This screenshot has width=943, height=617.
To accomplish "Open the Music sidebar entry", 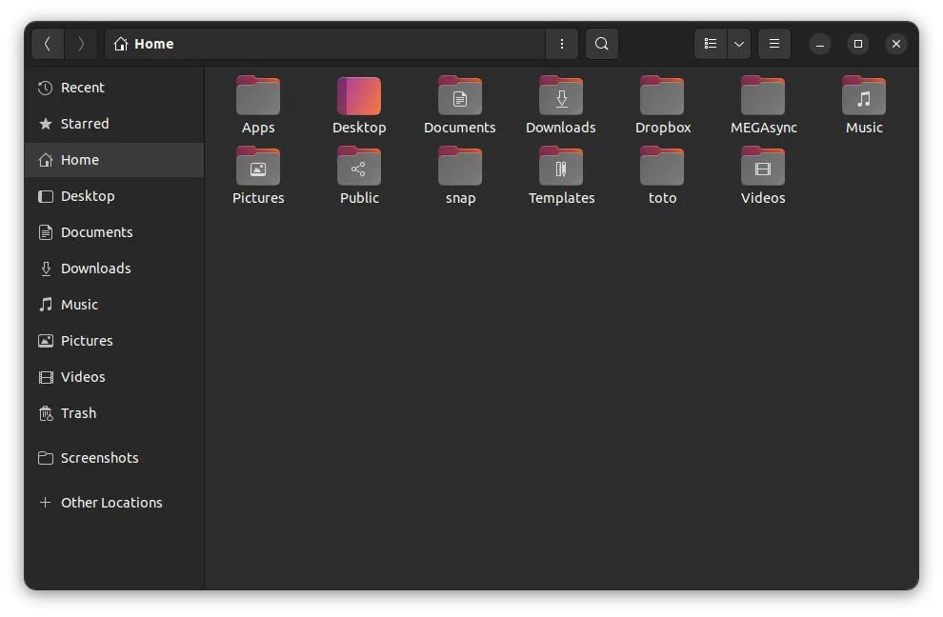I will point(79,305).
